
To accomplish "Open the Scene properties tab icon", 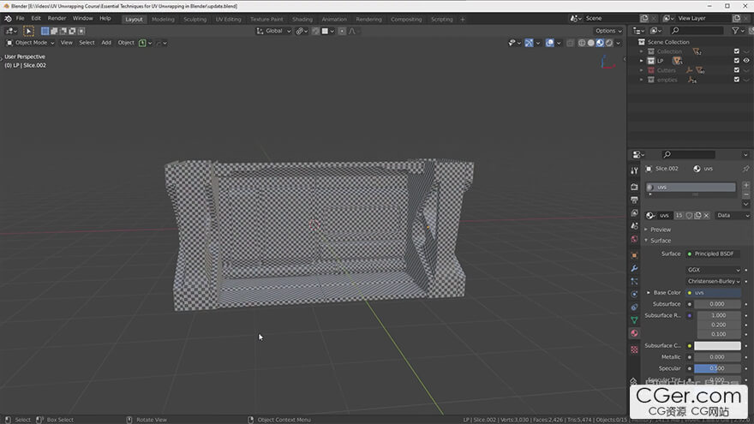I will click(634, 225).
